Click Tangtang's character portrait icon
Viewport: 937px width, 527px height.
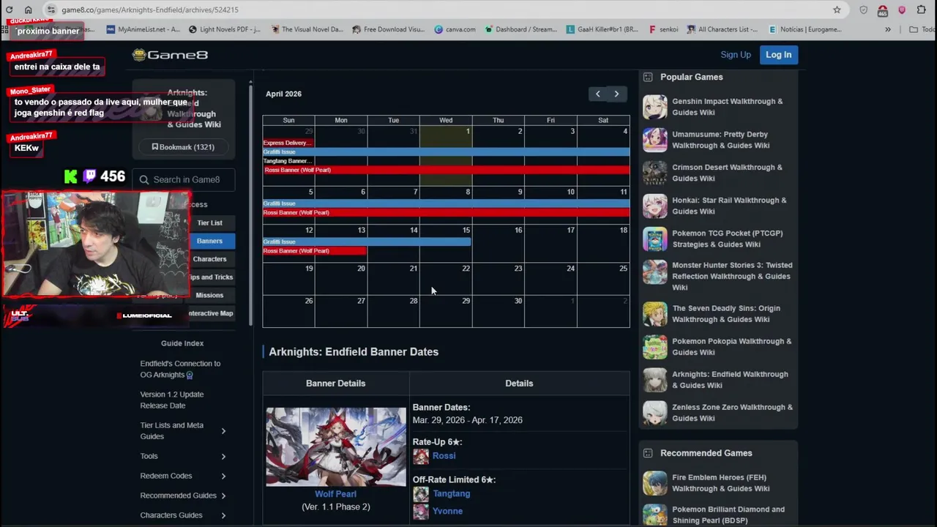421,494
